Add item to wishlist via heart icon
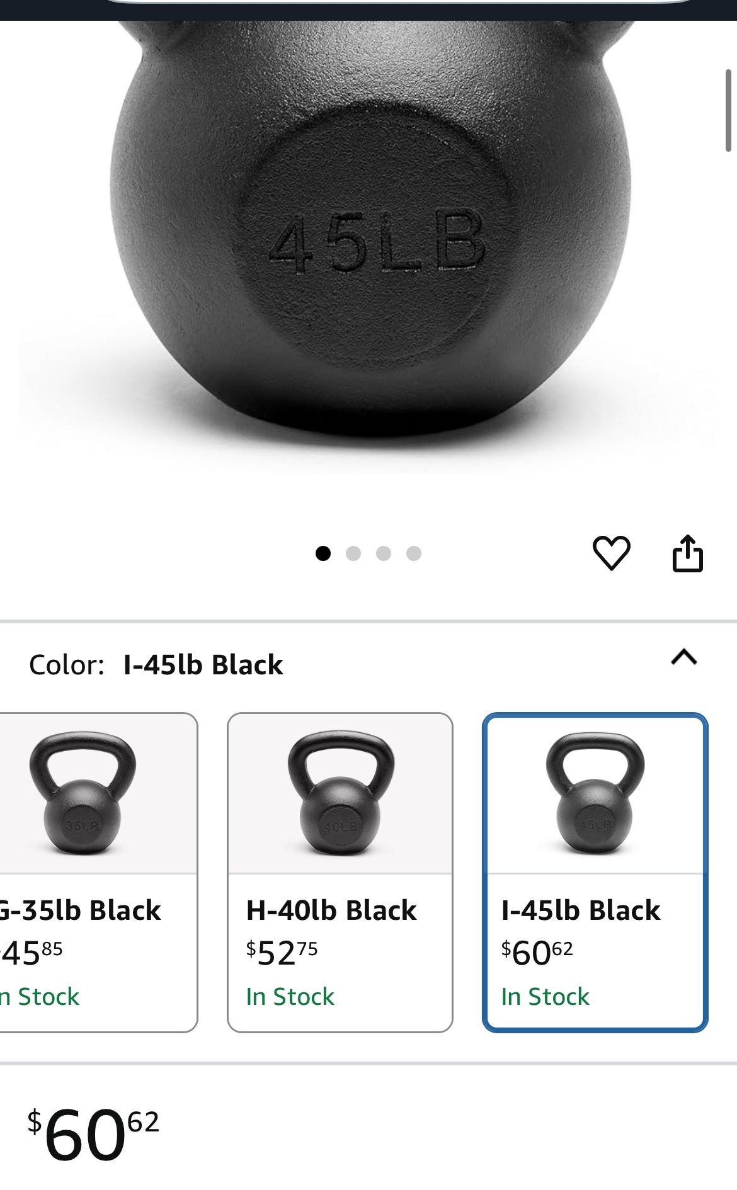 (611, 553)
